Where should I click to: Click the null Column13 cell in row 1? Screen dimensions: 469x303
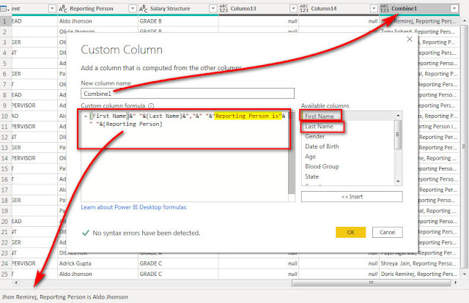259,21
